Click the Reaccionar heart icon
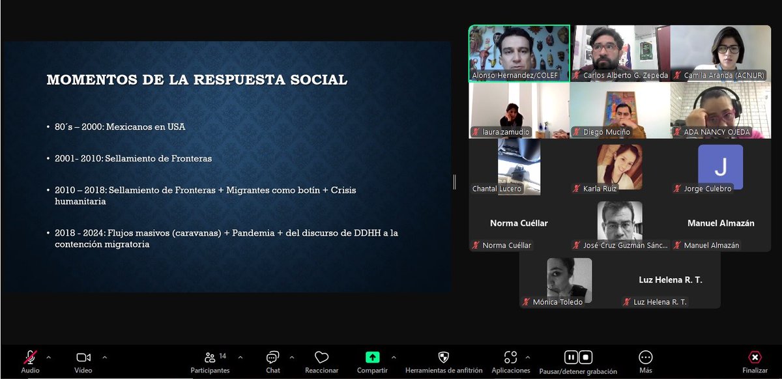The height and width of the screenshot is (379, 782). 321,357
